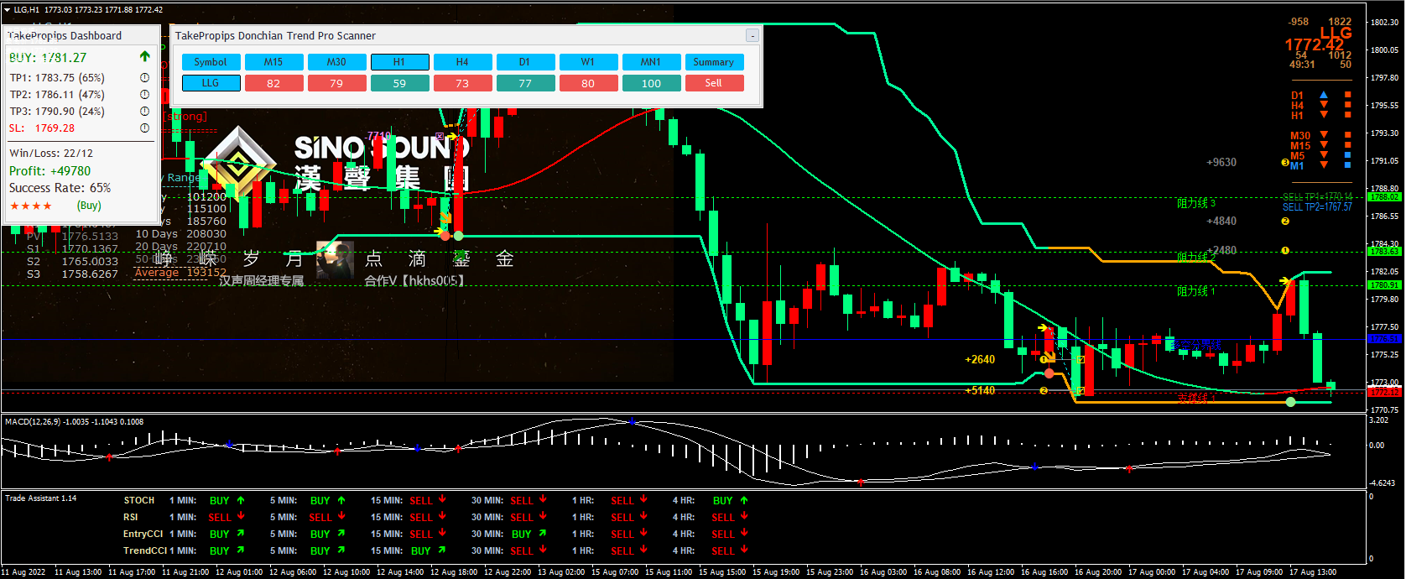Click STOCH 1 HR SELL down arrow

click(643, 499)
